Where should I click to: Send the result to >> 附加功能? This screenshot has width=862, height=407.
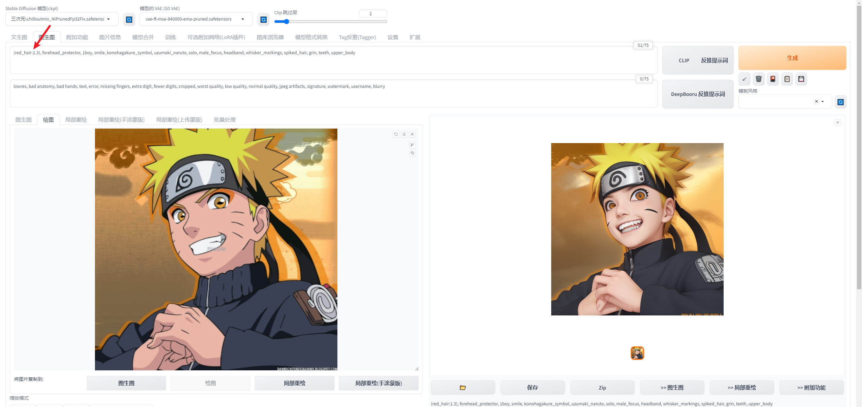[x=811, y=387]
